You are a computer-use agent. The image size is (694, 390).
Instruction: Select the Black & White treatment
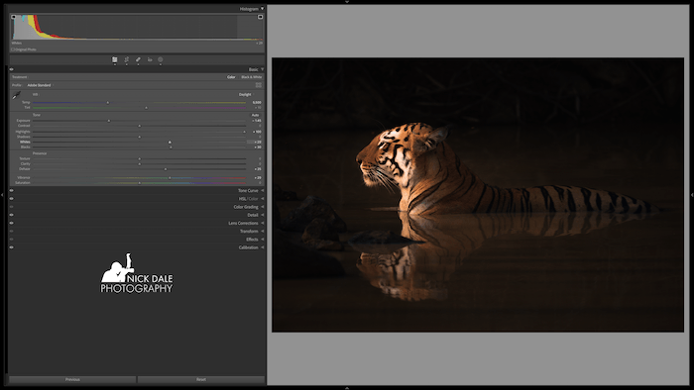[252, 77]
